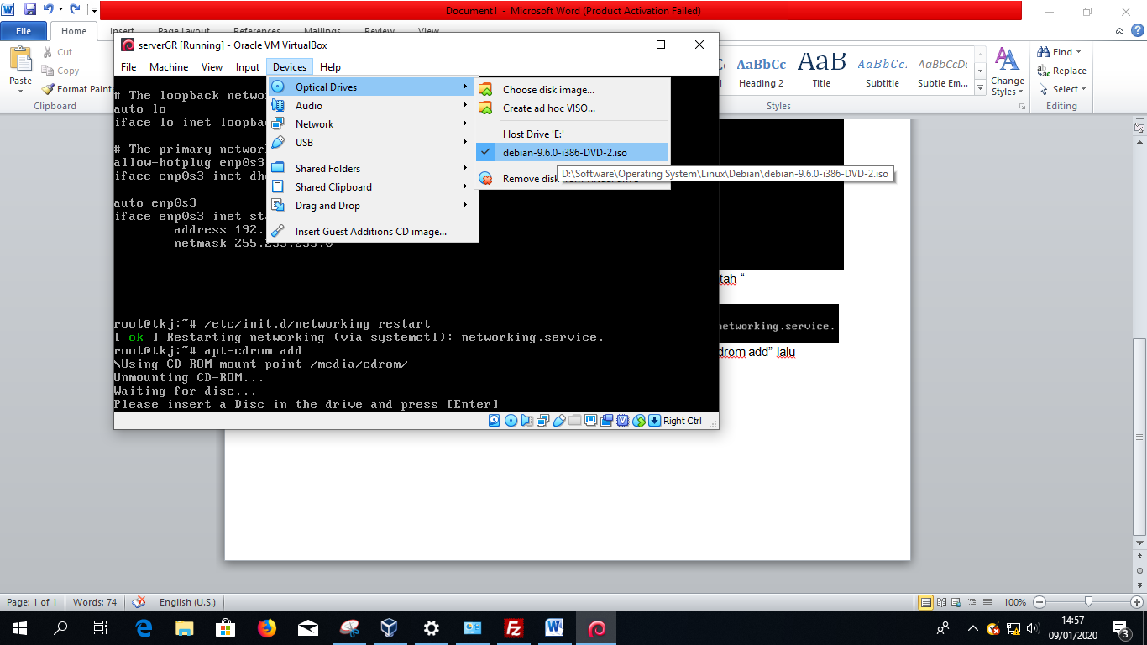Image resolution: width=1147 pixels, height=645 pixels.
Task: Expand the Audio submenu in Devices
Action: coord(371,106)
